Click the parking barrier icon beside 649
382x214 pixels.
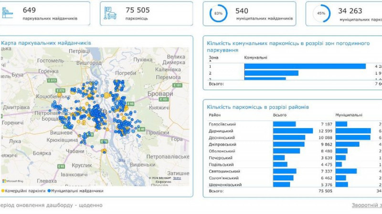(x=7, y=13)
